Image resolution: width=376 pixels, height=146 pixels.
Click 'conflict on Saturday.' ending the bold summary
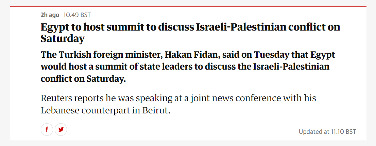click(83, 79)
